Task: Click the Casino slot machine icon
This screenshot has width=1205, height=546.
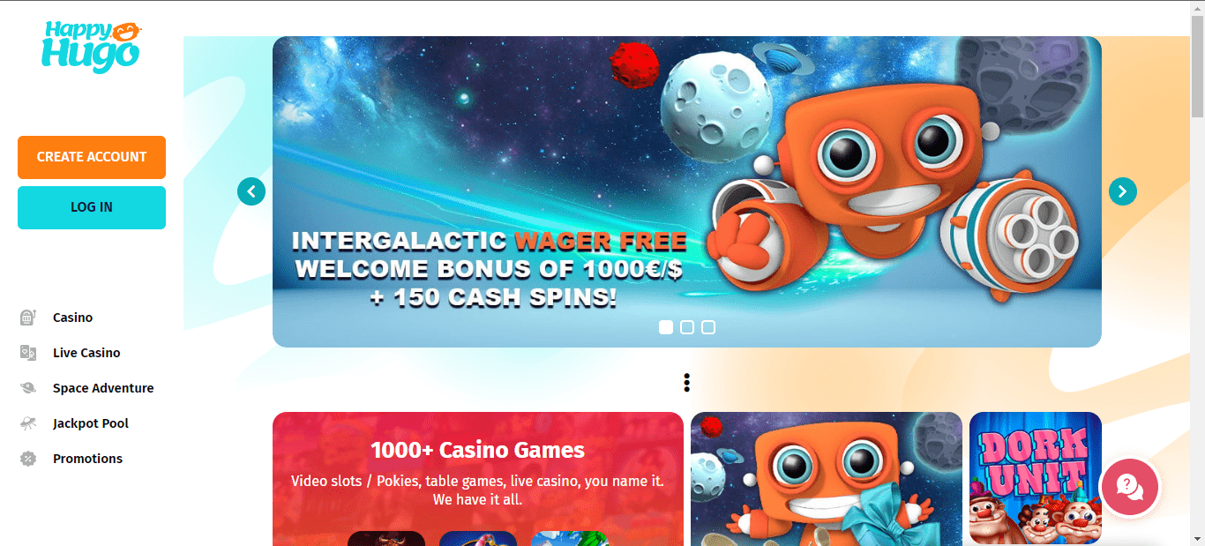Action: click(28, 318)
